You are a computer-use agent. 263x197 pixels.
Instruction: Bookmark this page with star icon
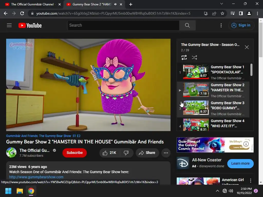[222, 13]
